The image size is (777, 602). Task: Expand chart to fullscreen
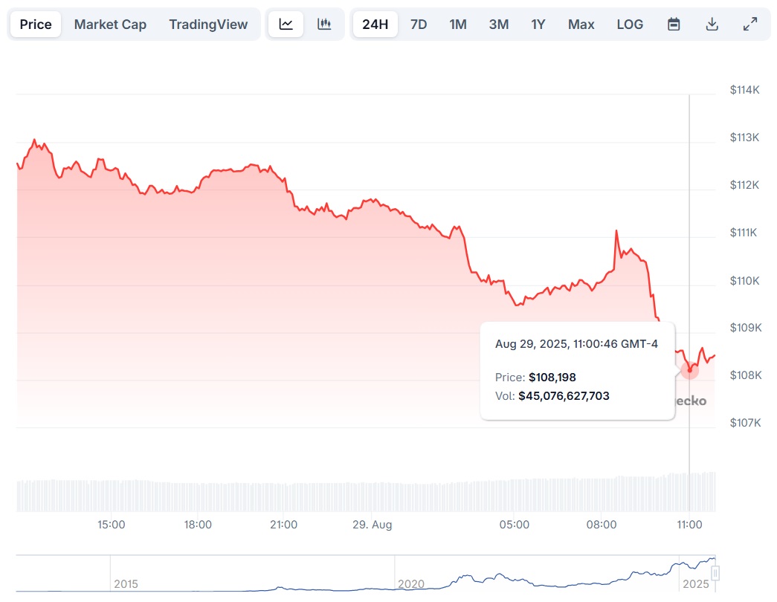(750, 25)
